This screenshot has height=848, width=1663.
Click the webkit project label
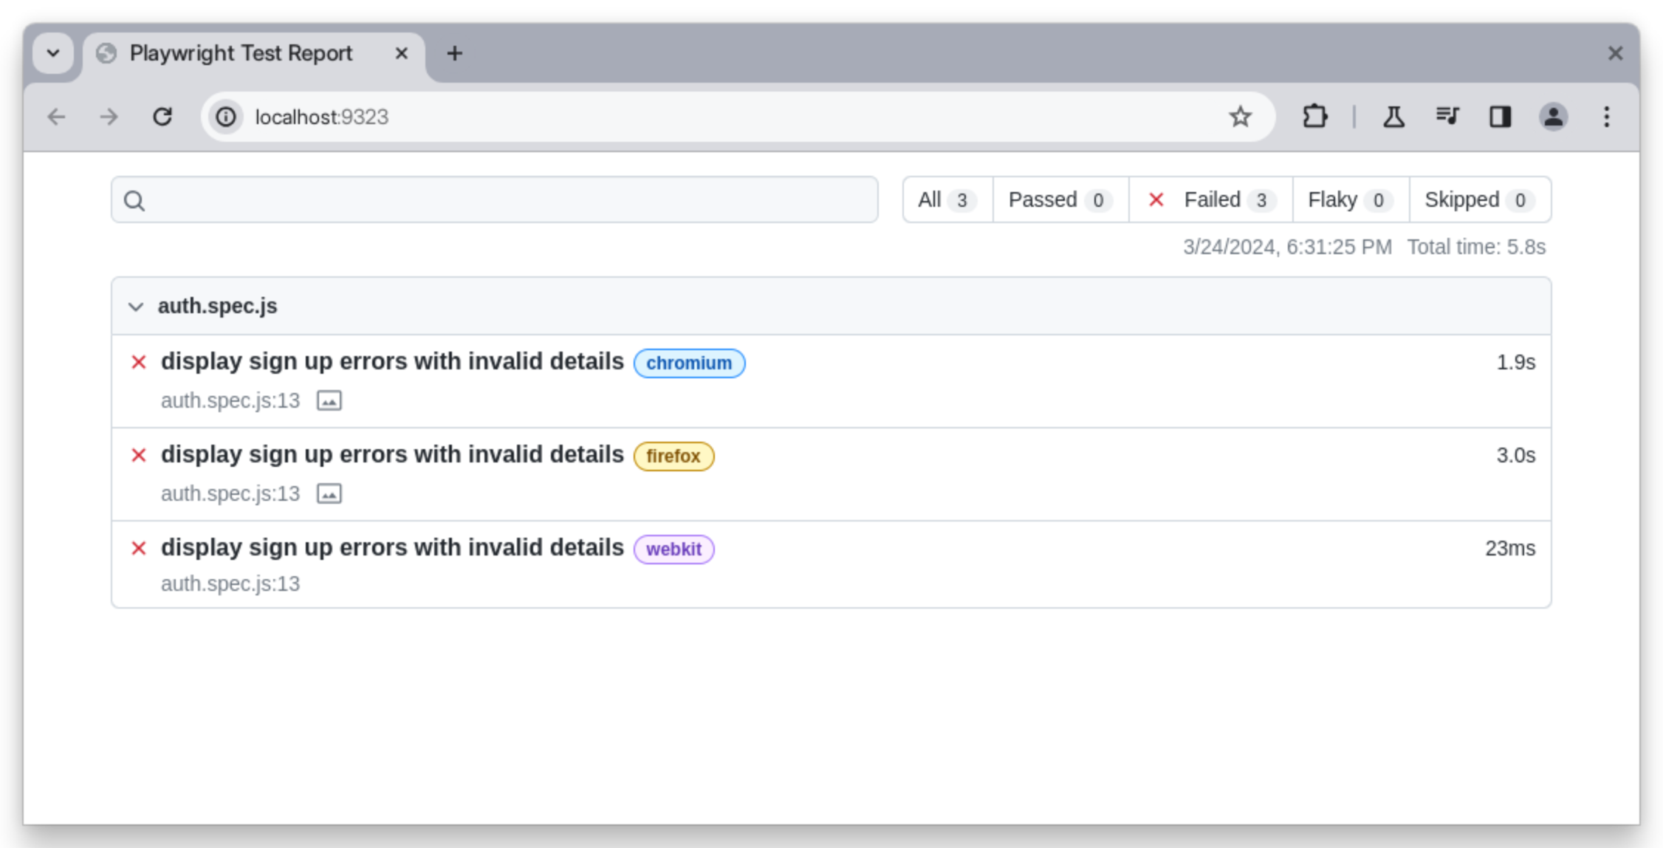click(x=673, y=549)
